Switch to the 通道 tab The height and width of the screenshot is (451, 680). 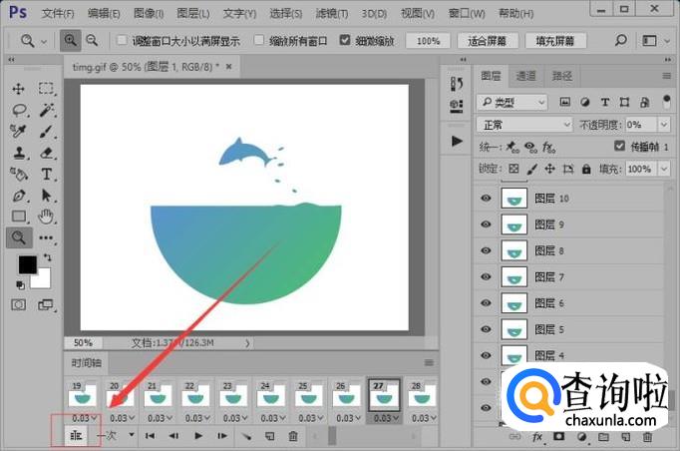[x=526, y=76]
